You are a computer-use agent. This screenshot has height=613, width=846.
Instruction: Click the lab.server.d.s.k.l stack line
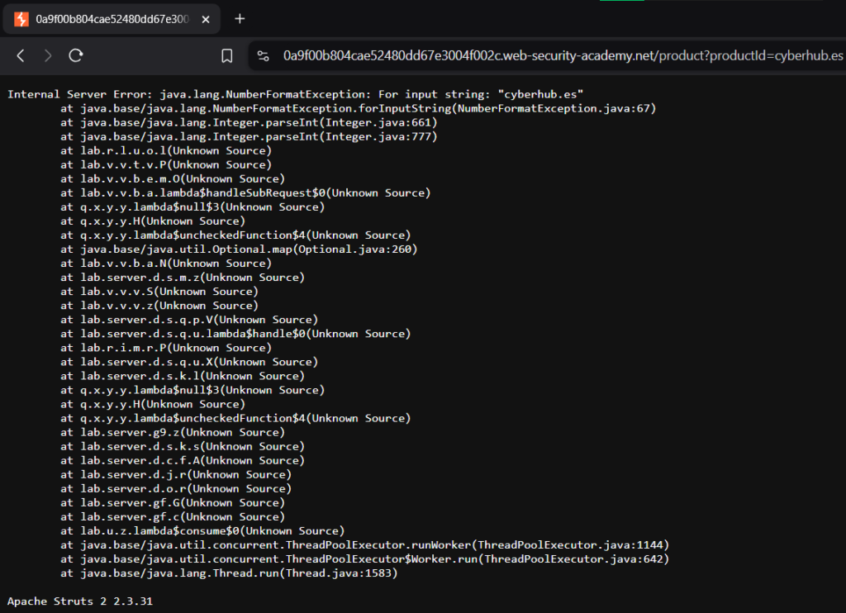click(x=183, y=376)
